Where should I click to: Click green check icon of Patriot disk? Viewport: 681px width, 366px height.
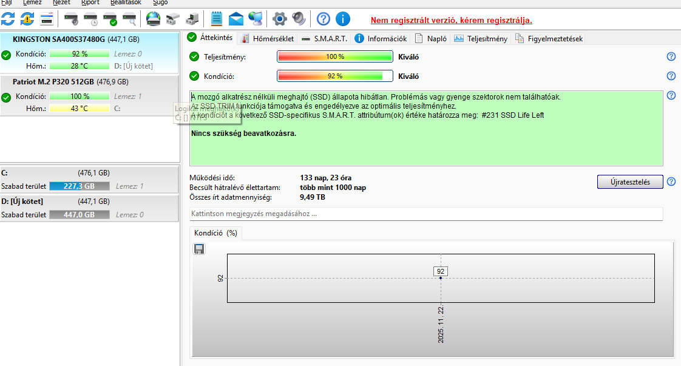[x=6, y=98]
